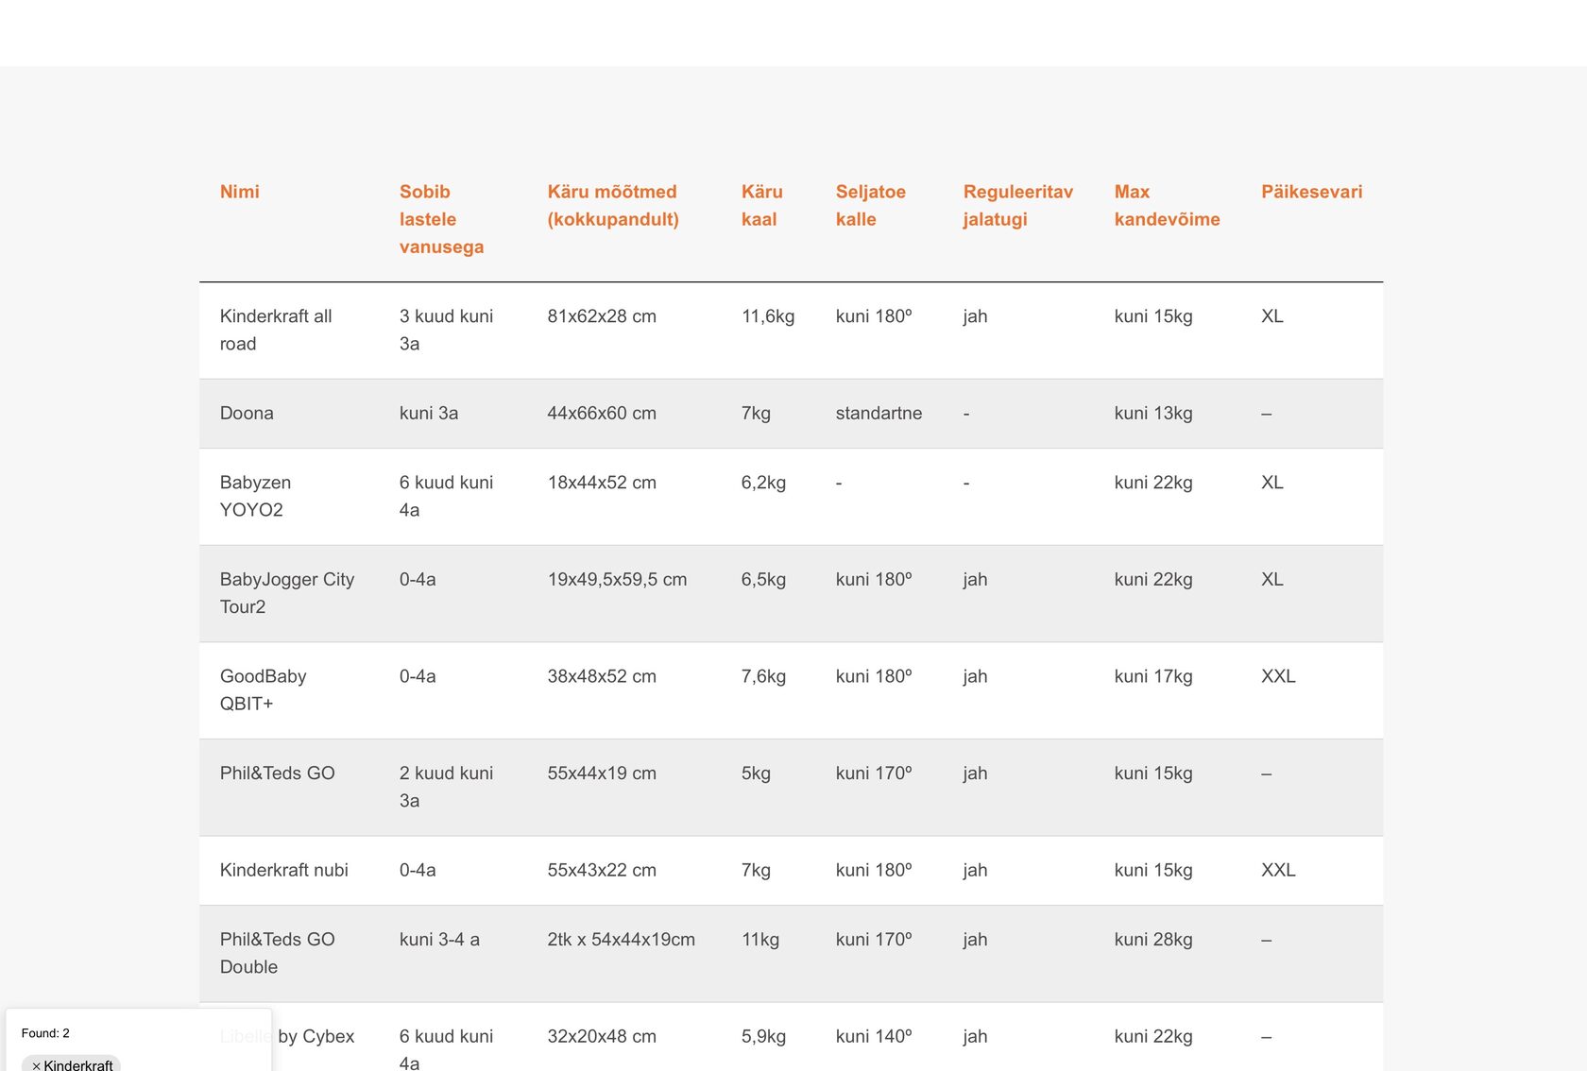Click '2 kuud kuni 3a' age cell
Screen dimensions: 1587x1071
[x=447, y=787]
